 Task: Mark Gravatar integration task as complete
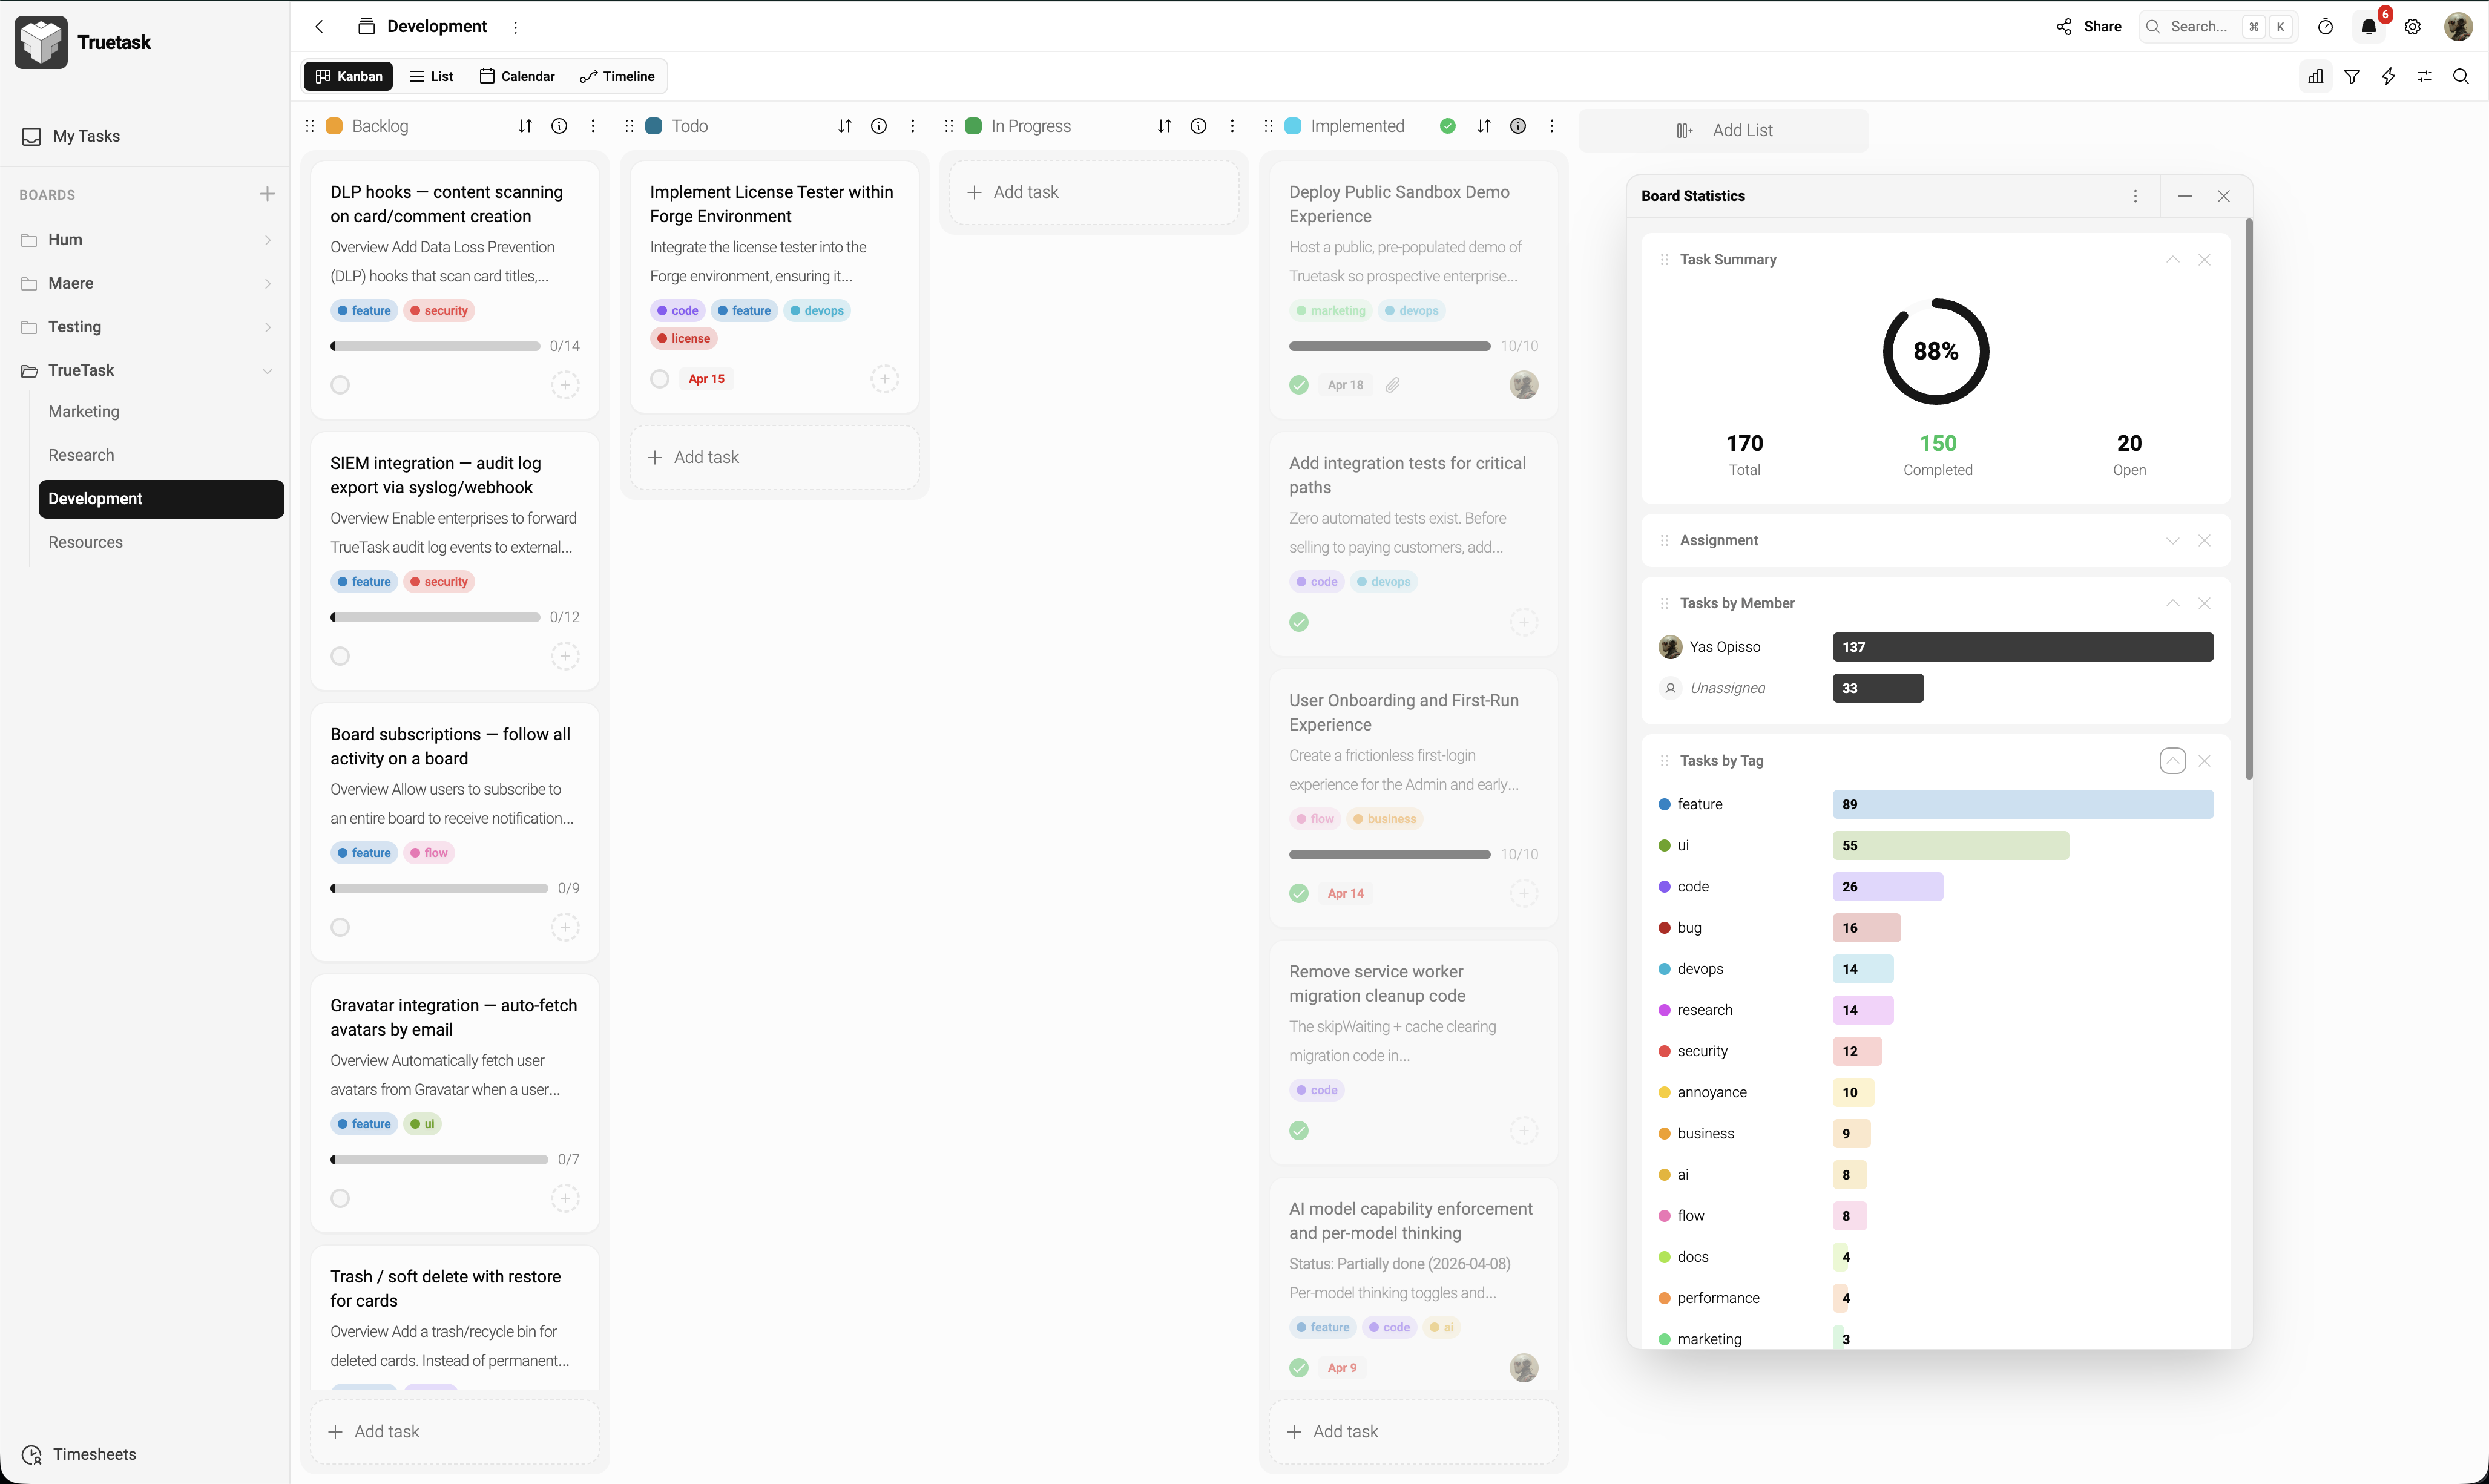click(340, 1198)
